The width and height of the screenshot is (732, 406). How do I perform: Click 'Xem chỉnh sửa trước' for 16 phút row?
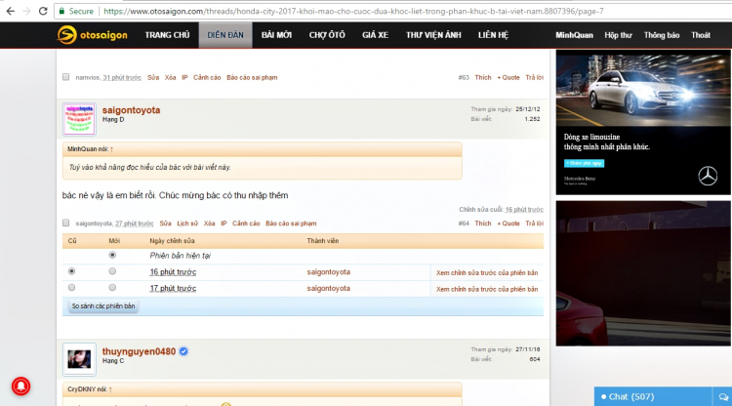(487, 272)
